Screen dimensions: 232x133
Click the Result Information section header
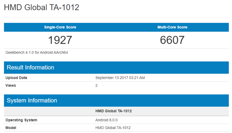(x=30, y=67)
